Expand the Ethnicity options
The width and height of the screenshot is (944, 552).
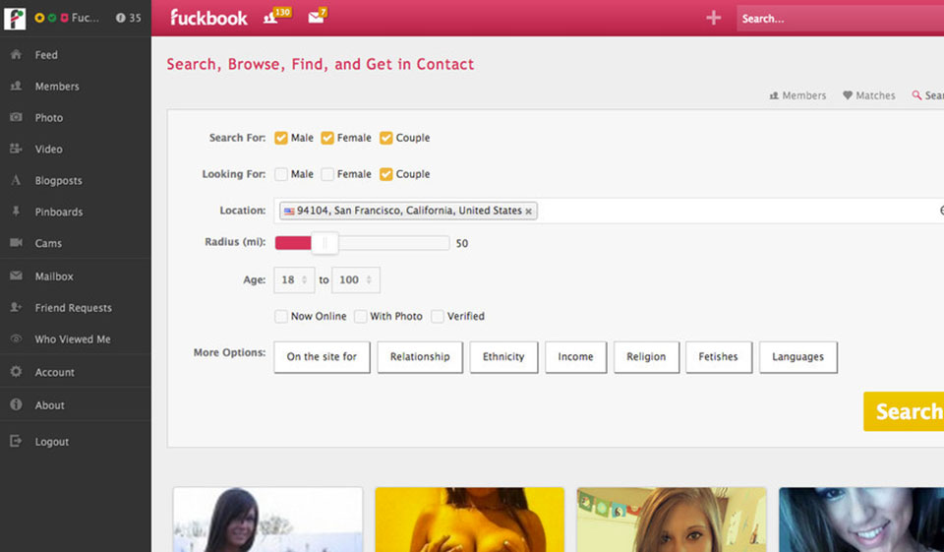click(x=503, y=357)
